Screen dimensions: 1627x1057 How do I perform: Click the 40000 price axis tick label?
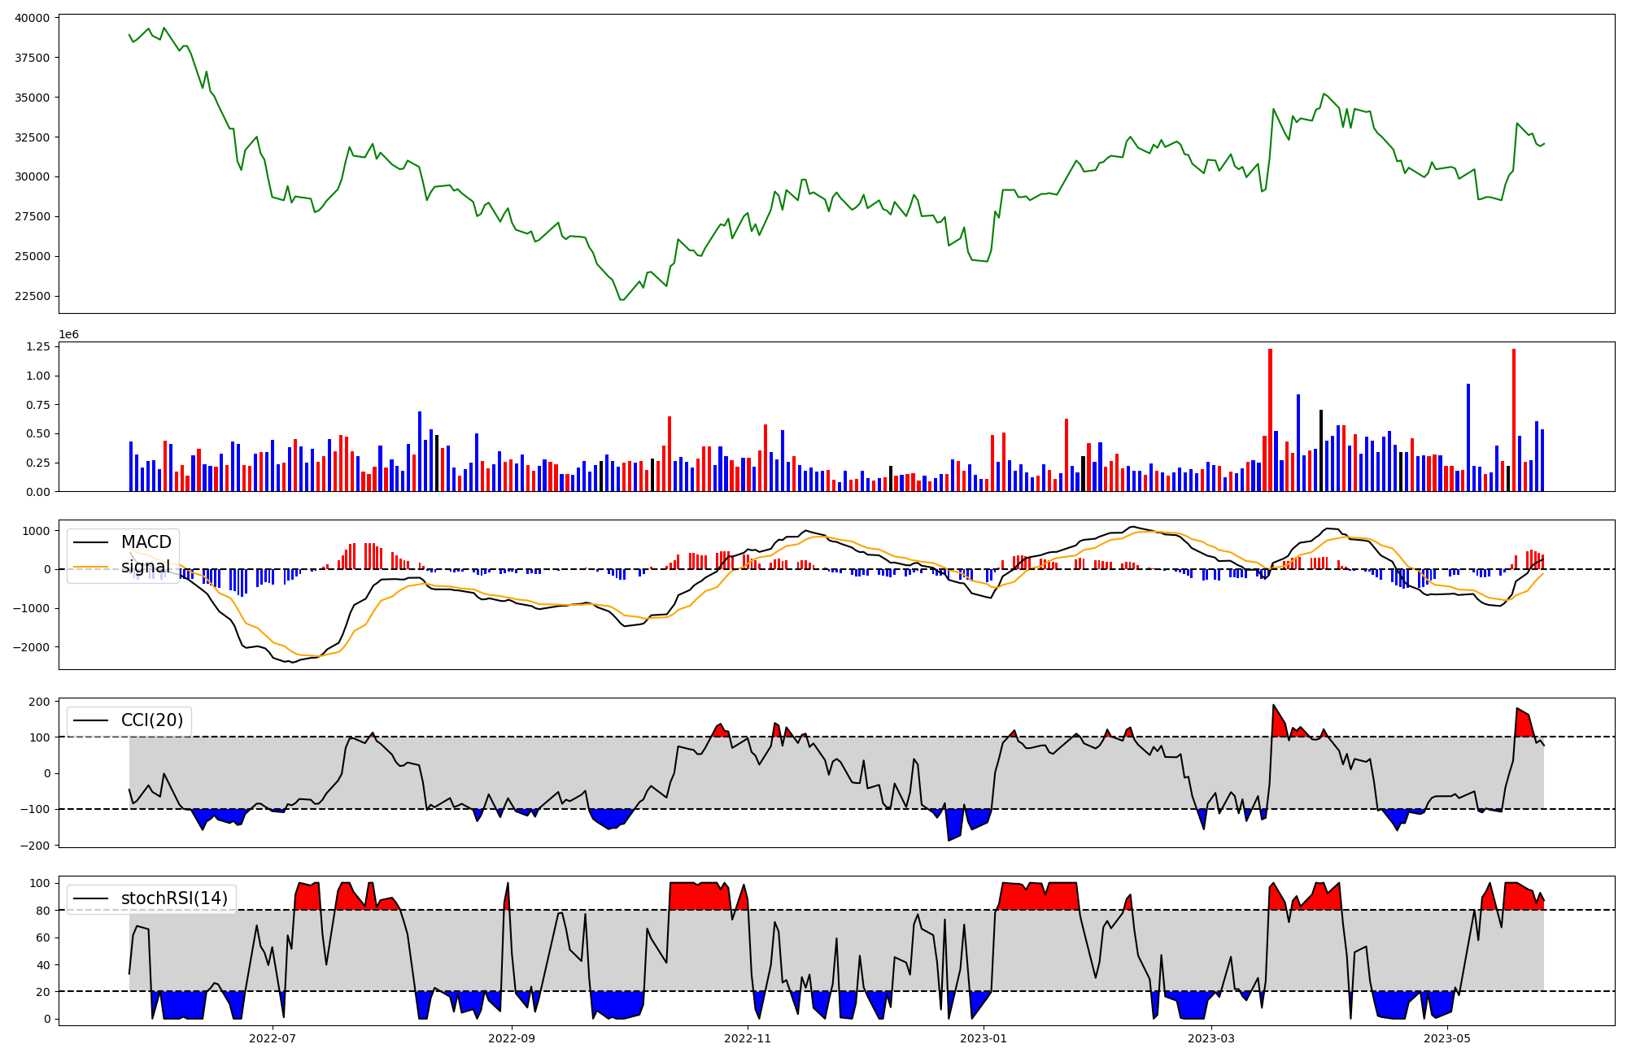tap(32, 18)
